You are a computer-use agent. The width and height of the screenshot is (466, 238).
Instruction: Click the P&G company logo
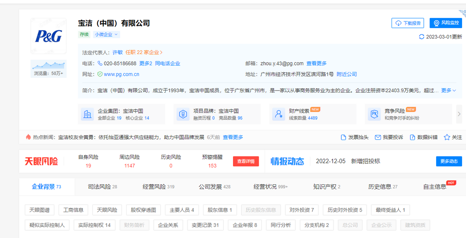49,36
